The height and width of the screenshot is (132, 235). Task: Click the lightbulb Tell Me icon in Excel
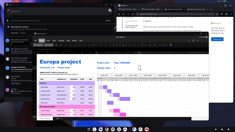click(189, 41)
